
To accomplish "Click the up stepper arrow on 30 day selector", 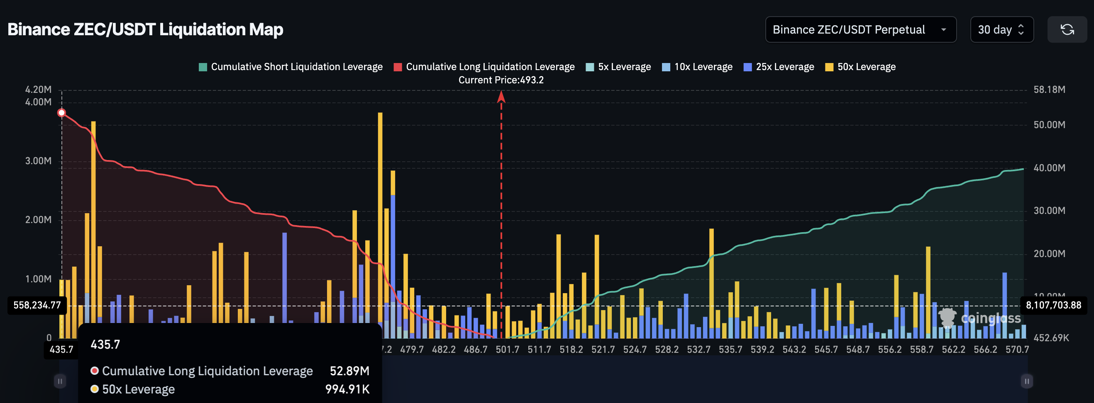I will [1021, 26].
